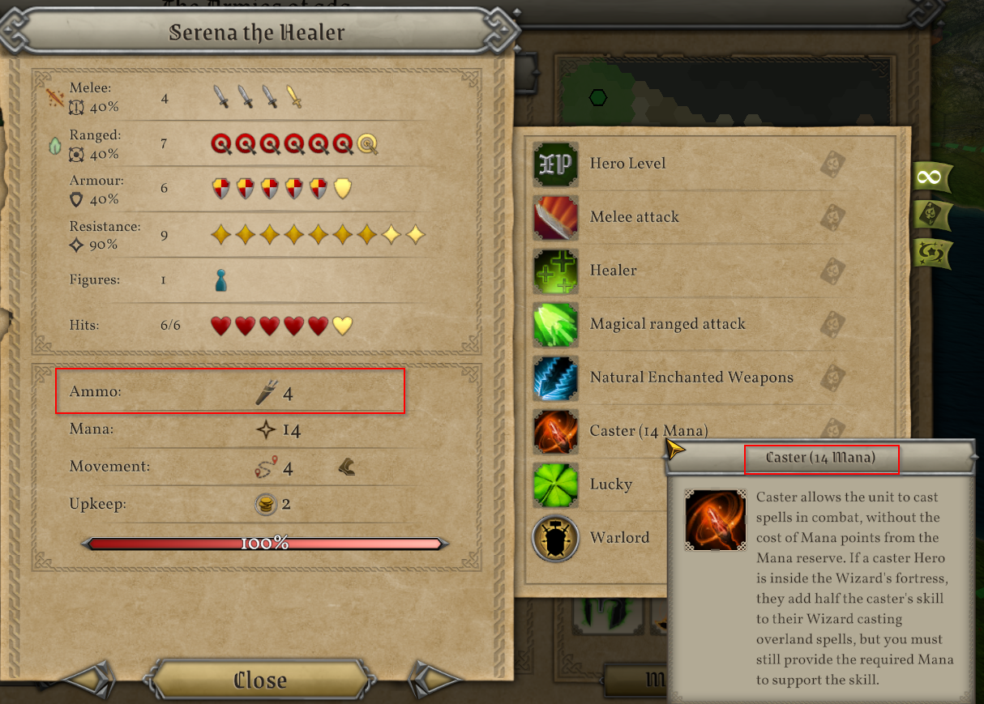Show the previous hero with left arrow
984x704 pixels.
click(x=88, y=679)
